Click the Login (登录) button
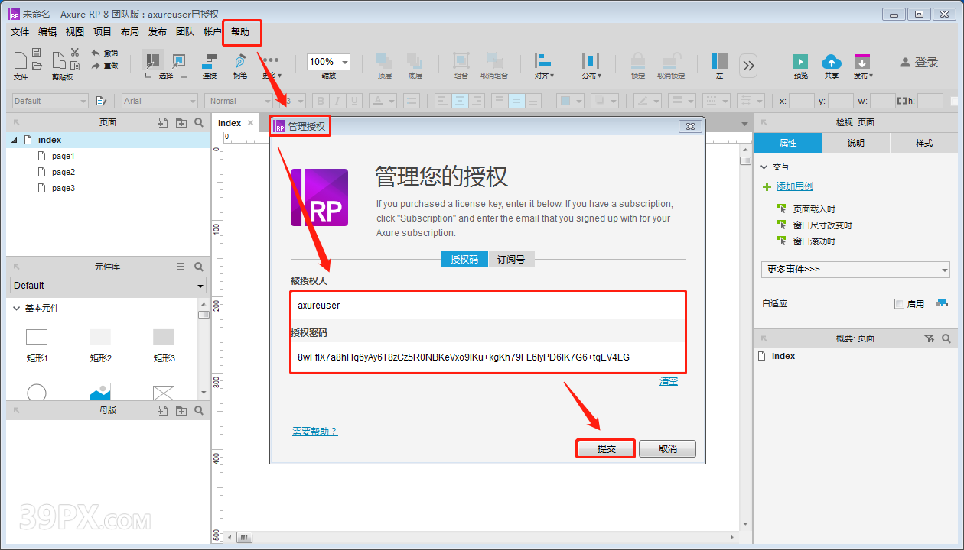The width and height of the screenshot is (964, 550). pyautogui.click(x=919, y=63)
